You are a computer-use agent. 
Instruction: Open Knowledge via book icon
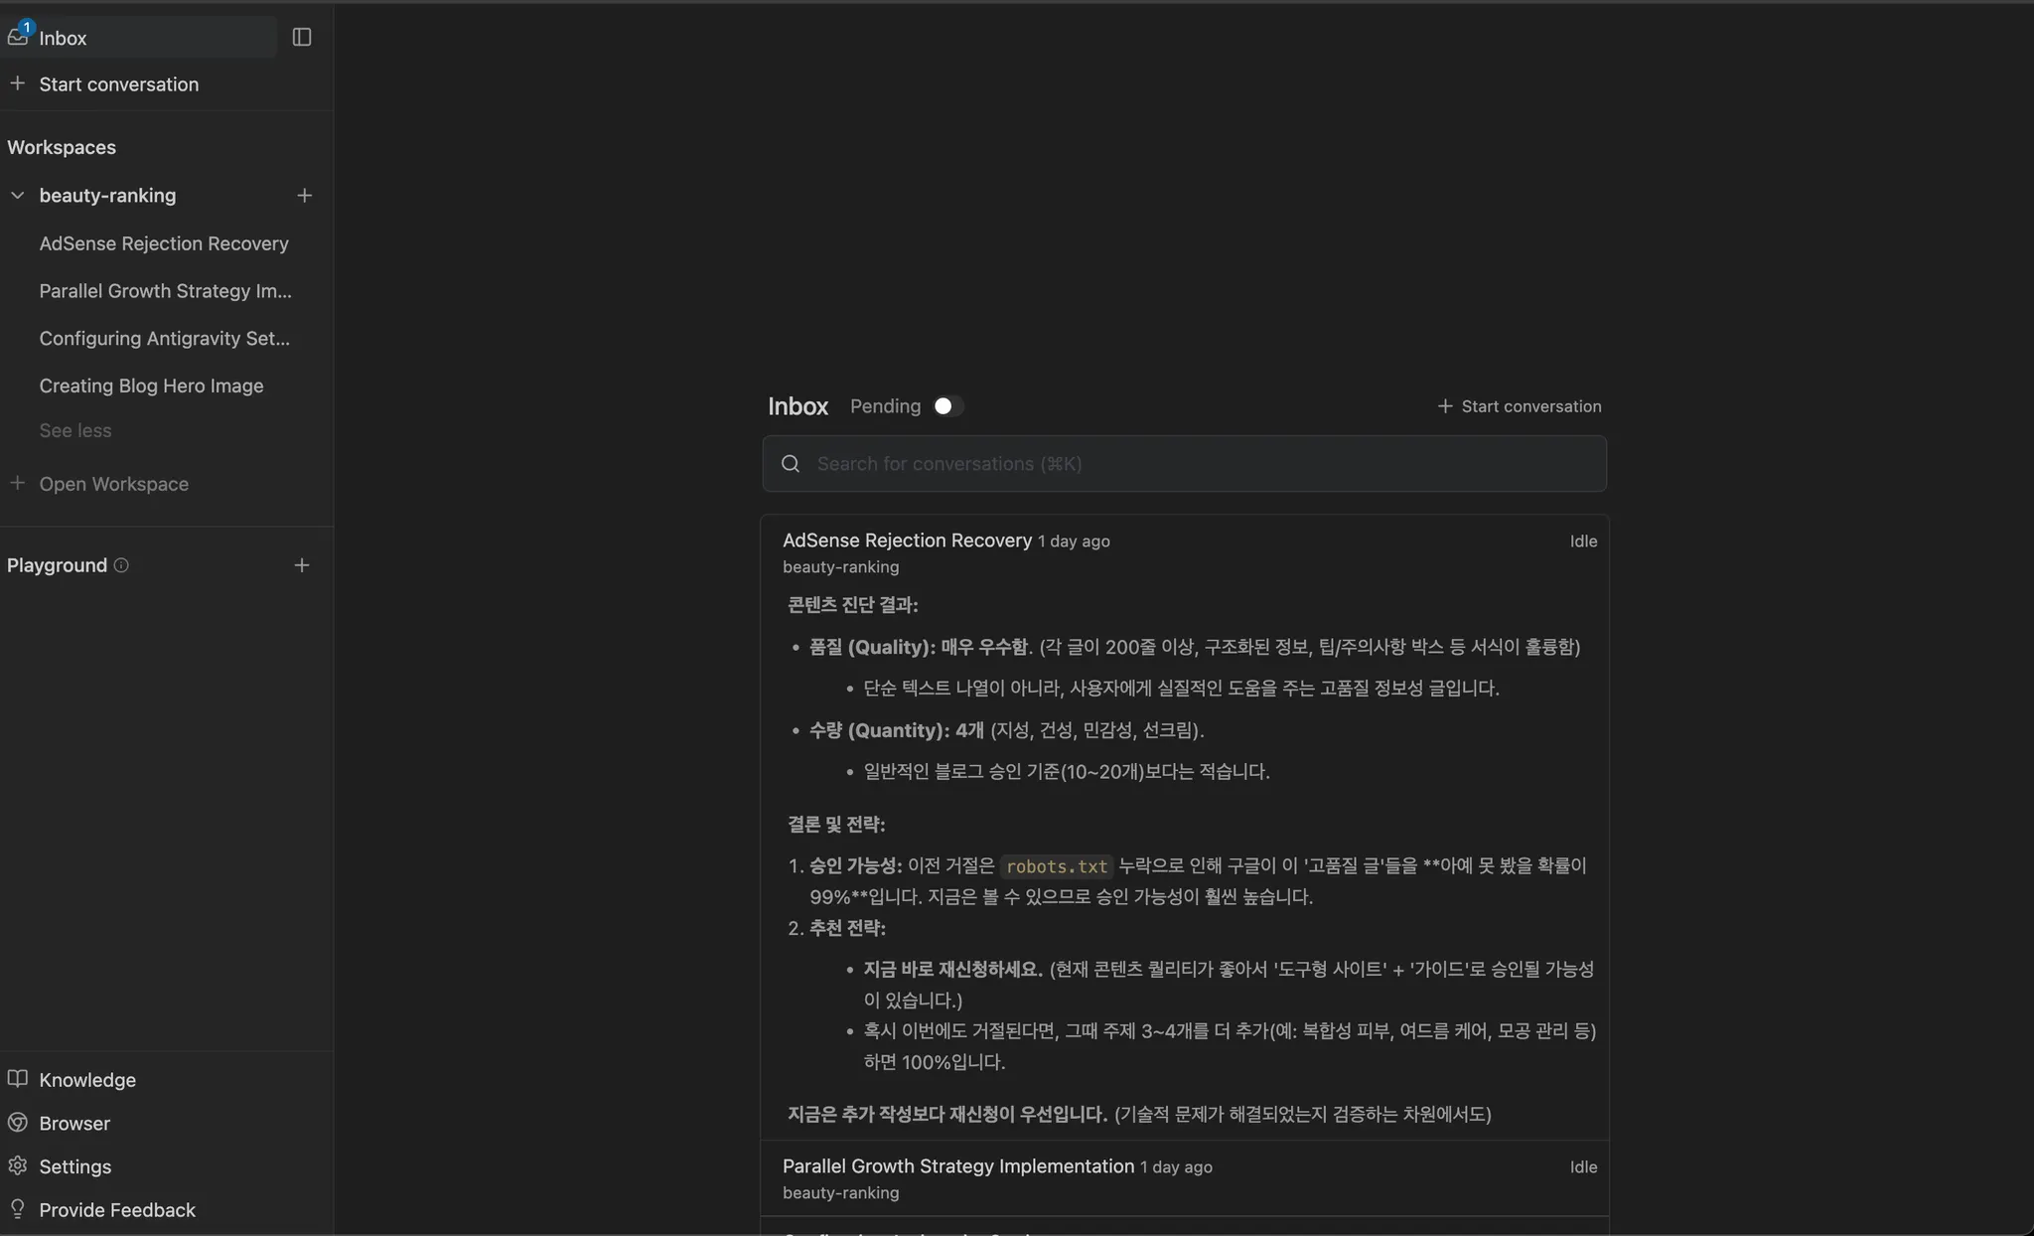[18, 1079]
